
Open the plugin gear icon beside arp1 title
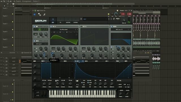[x=35, y=10]
